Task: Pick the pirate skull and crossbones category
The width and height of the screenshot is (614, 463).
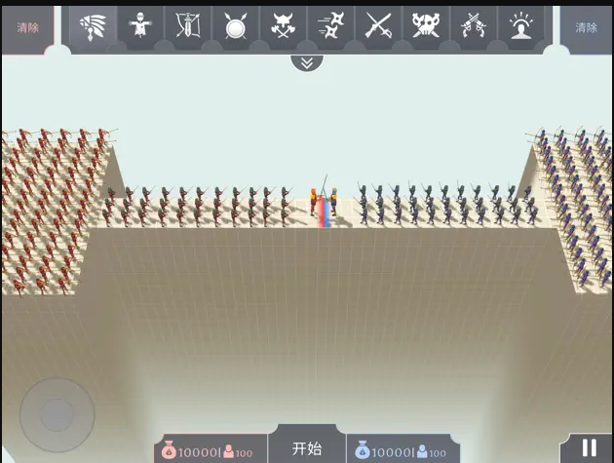Action: tap(426, 26)
